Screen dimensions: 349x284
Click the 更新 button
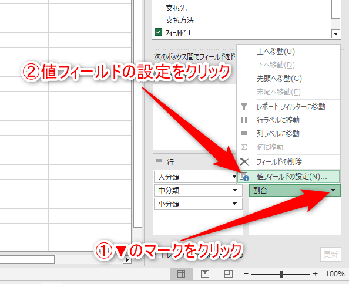tap(331, 254)
